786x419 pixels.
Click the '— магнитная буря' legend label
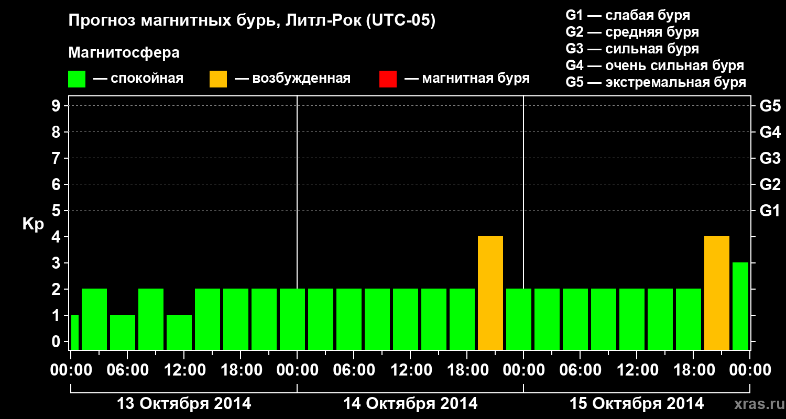point(467,79)
